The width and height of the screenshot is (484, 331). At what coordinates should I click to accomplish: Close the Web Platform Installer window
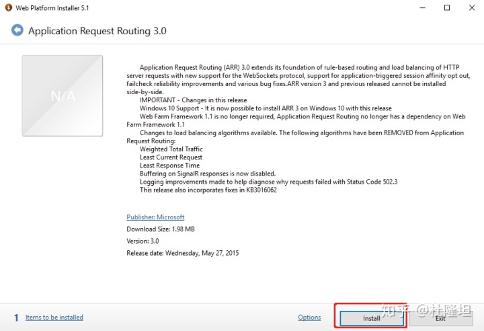point(472,7)
